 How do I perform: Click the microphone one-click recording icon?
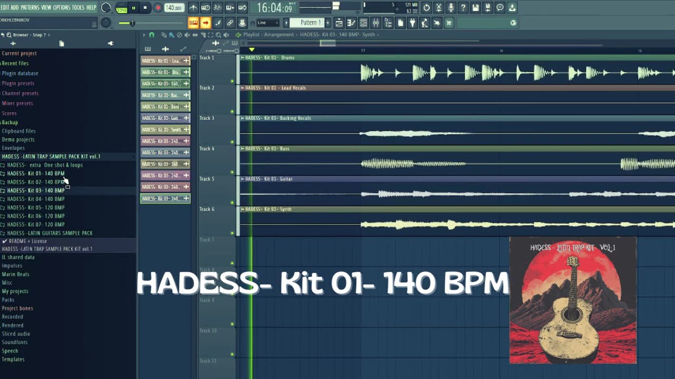(x=451, y=8)
